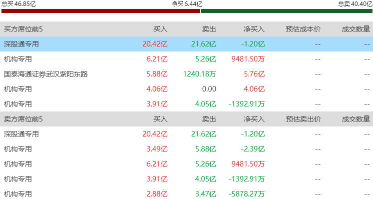373x199 pixels.
Task: Click -1.20亿 net value in 买方席位前5 table
Action: [253, 44]
